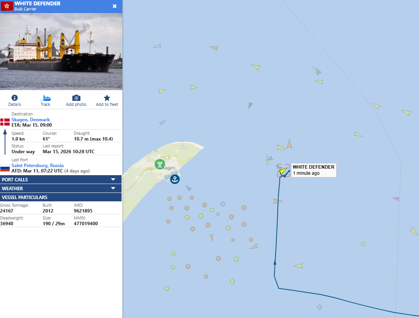This screenshot has width=419, height=318.
Task: Click the Add photo camera icon
Action: tap(76, 98)
